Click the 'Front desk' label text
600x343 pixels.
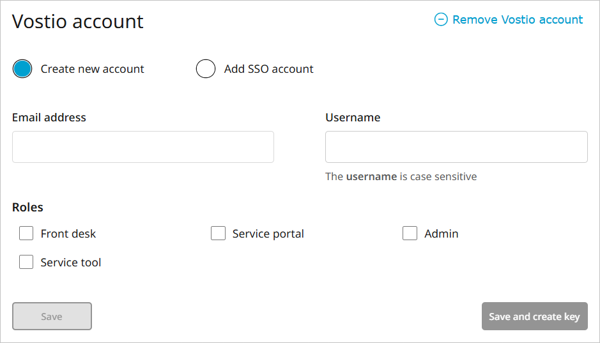(68, 234)
